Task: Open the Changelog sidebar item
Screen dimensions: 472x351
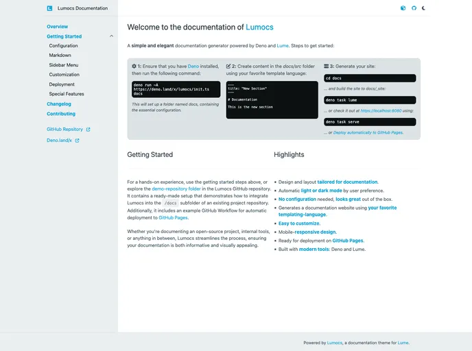Action: click(59, 104)
